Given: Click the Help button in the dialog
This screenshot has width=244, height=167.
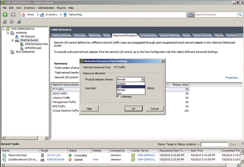Looking at the screenshot, I should point(89,109).
